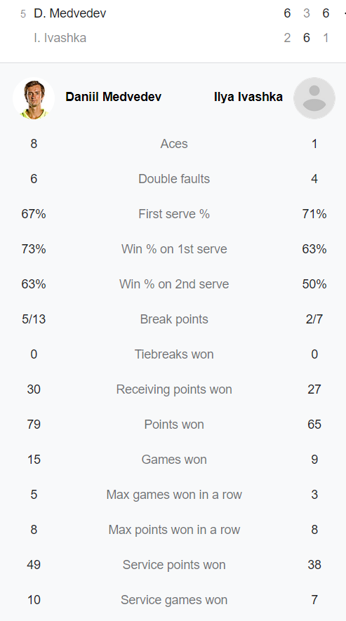Click Daniil Medvedev's profile photo
Viewport: 346px width, 621px height.
(x=34, y=98)
